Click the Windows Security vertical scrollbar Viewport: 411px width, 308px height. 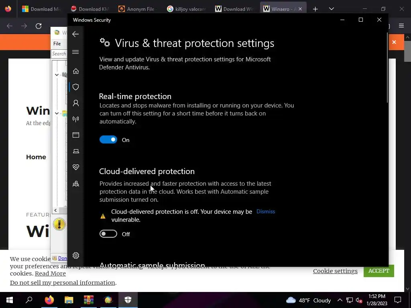(387, 68)
